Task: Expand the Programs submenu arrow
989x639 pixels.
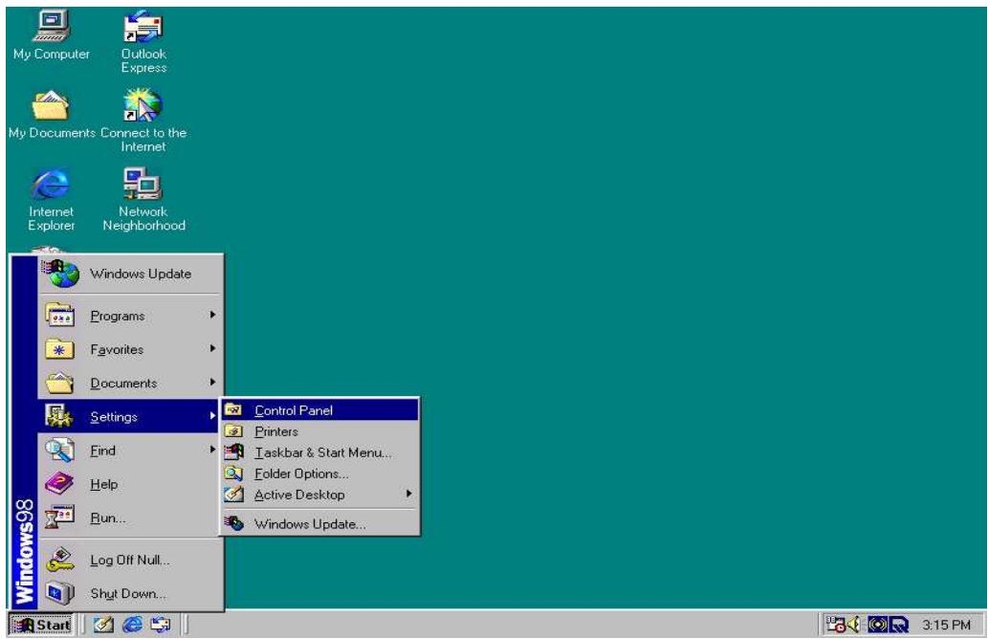Action: click(212, 315)
